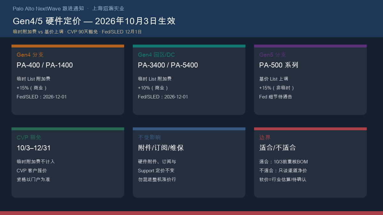Click the '适合：10/3前重核BOM' line
The image size is (383, 215).
(283, 162)
